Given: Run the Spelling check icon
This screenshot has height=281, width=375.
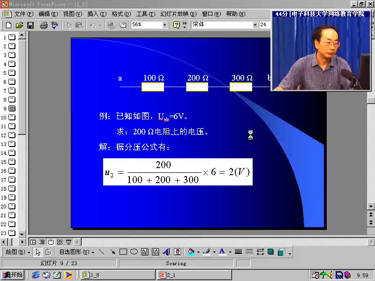Looking at the screenshot, I should [x=54, y=25].
